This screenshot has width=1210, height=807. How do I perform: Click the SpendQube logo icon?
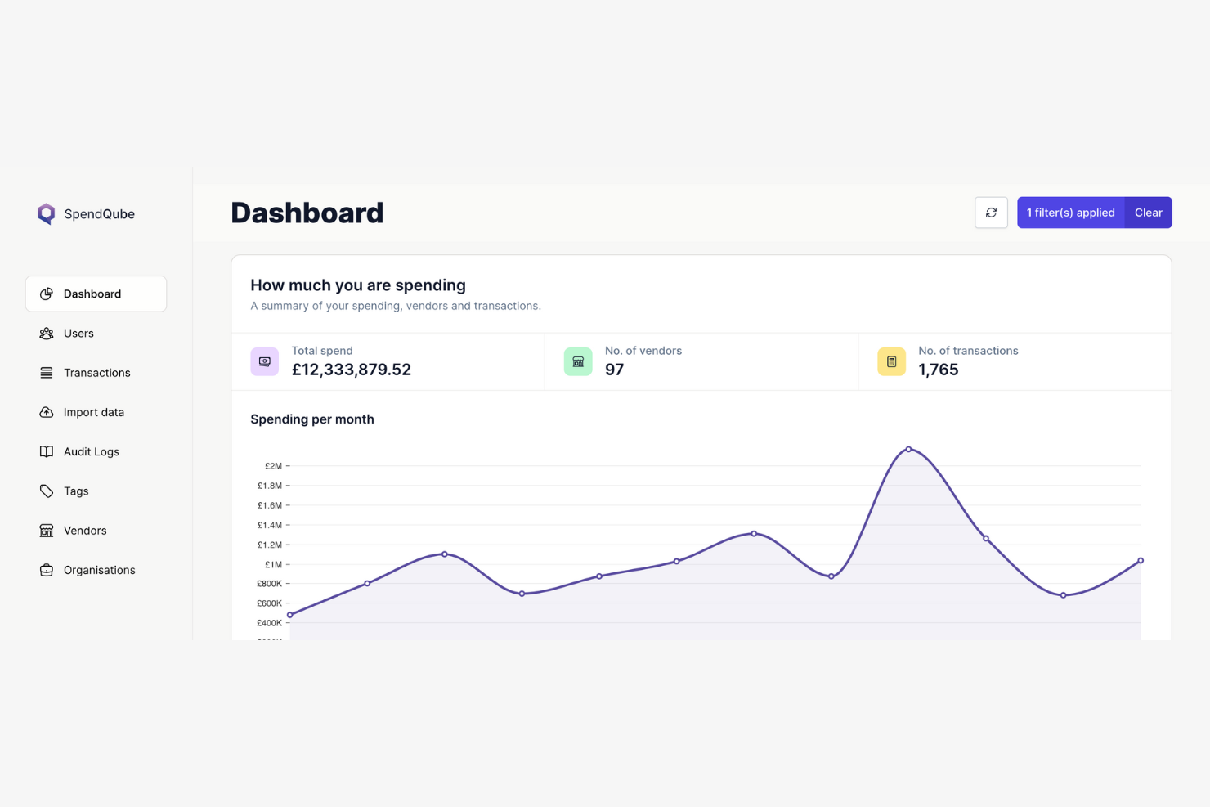tap(47, 214)
